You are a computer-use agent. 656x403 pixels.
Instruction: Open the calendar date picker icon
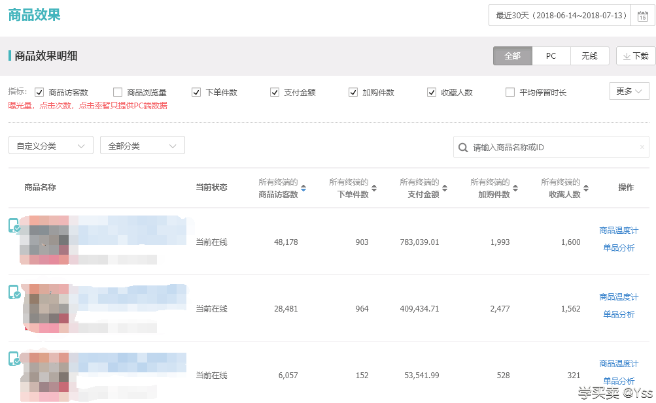(643, 16)
